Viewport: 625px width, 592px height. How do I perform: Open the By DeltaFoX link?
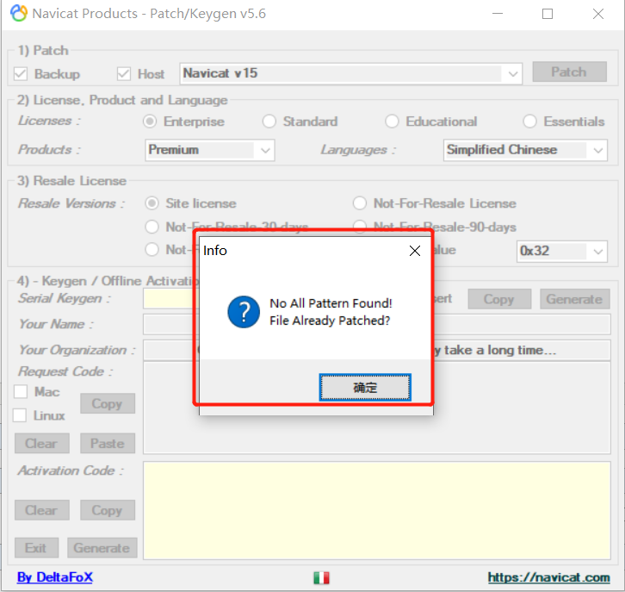55,576
